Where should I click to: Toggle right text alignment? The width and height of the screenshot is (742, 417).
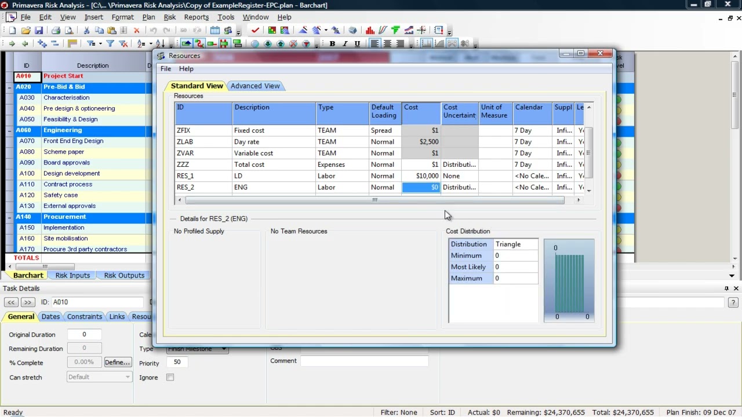pos(401,43)
